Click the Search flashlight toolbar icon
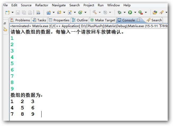 click(x=161, y=12)
